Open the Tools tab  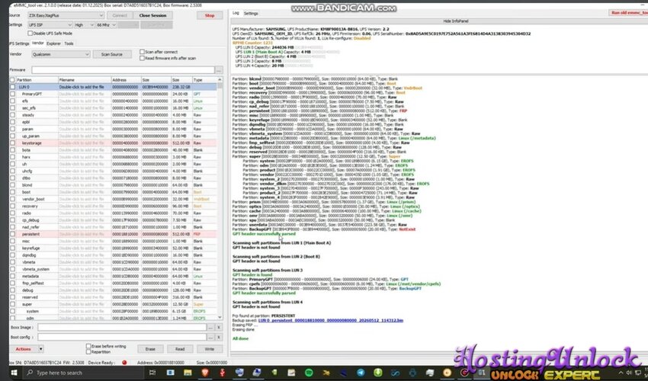pos(69,43)
